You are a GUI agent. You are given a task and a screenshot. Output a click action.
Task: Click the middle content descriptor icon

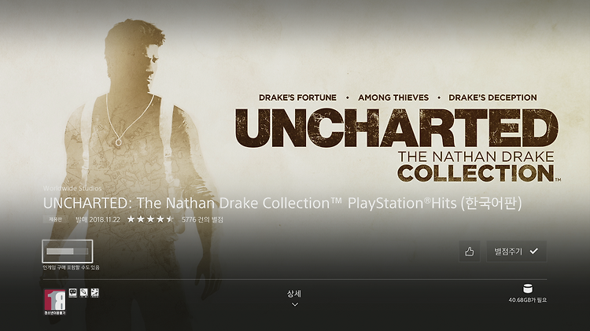pyautogui.click(x=84, y=292)
